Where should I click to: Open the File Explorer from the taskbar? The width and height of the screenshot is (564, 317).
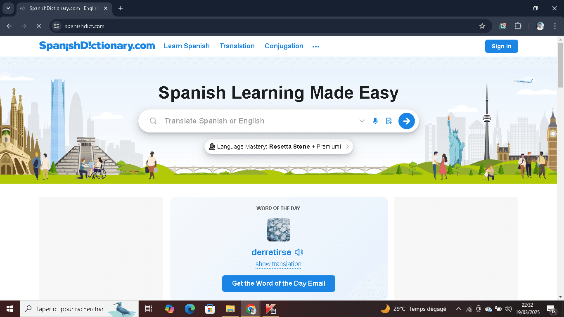[x=230, y=309]
